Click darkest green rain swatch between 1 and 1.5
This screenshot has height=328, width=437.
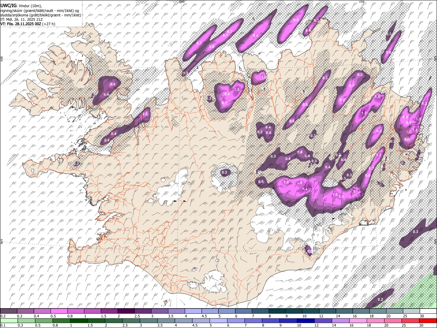[x=79, y=320]
